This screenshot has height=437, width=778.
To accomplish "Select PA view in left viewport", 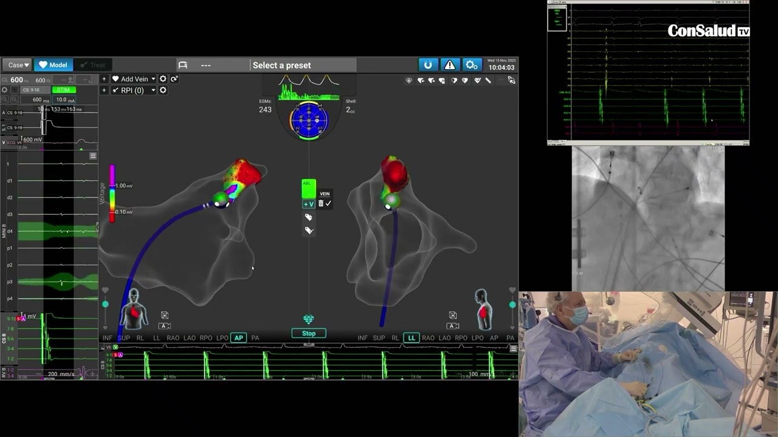I will tap(255, 338).
